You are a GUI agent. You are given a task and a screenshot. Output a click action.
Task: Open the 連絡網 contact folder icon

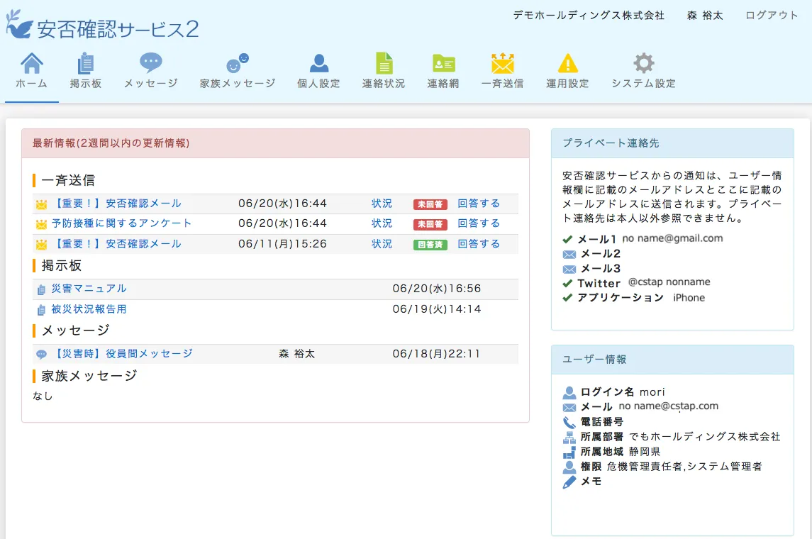[443, 64]
